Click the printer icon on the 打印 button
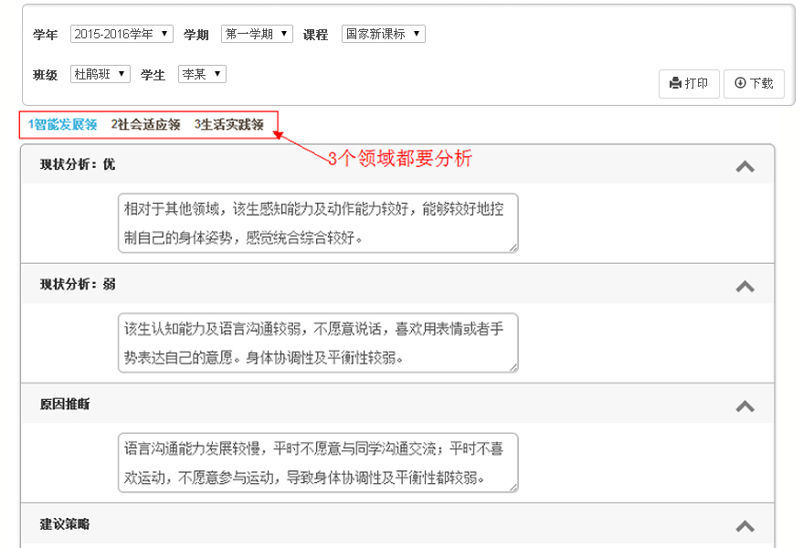Viewport: 803px width, 548px height. click(x=675, y=83)
